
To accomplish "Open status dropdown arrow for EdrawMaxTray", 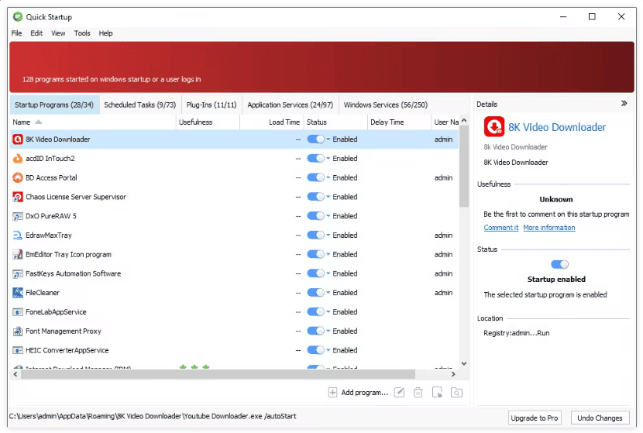I will click(x=328, y=235).
